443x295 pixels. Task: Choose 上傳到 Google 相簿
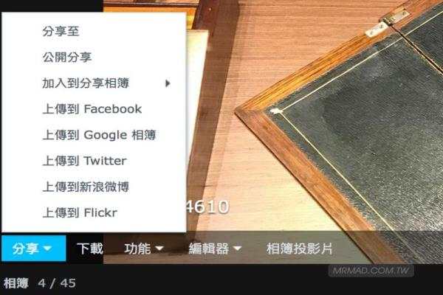click(x=94, y=135)
